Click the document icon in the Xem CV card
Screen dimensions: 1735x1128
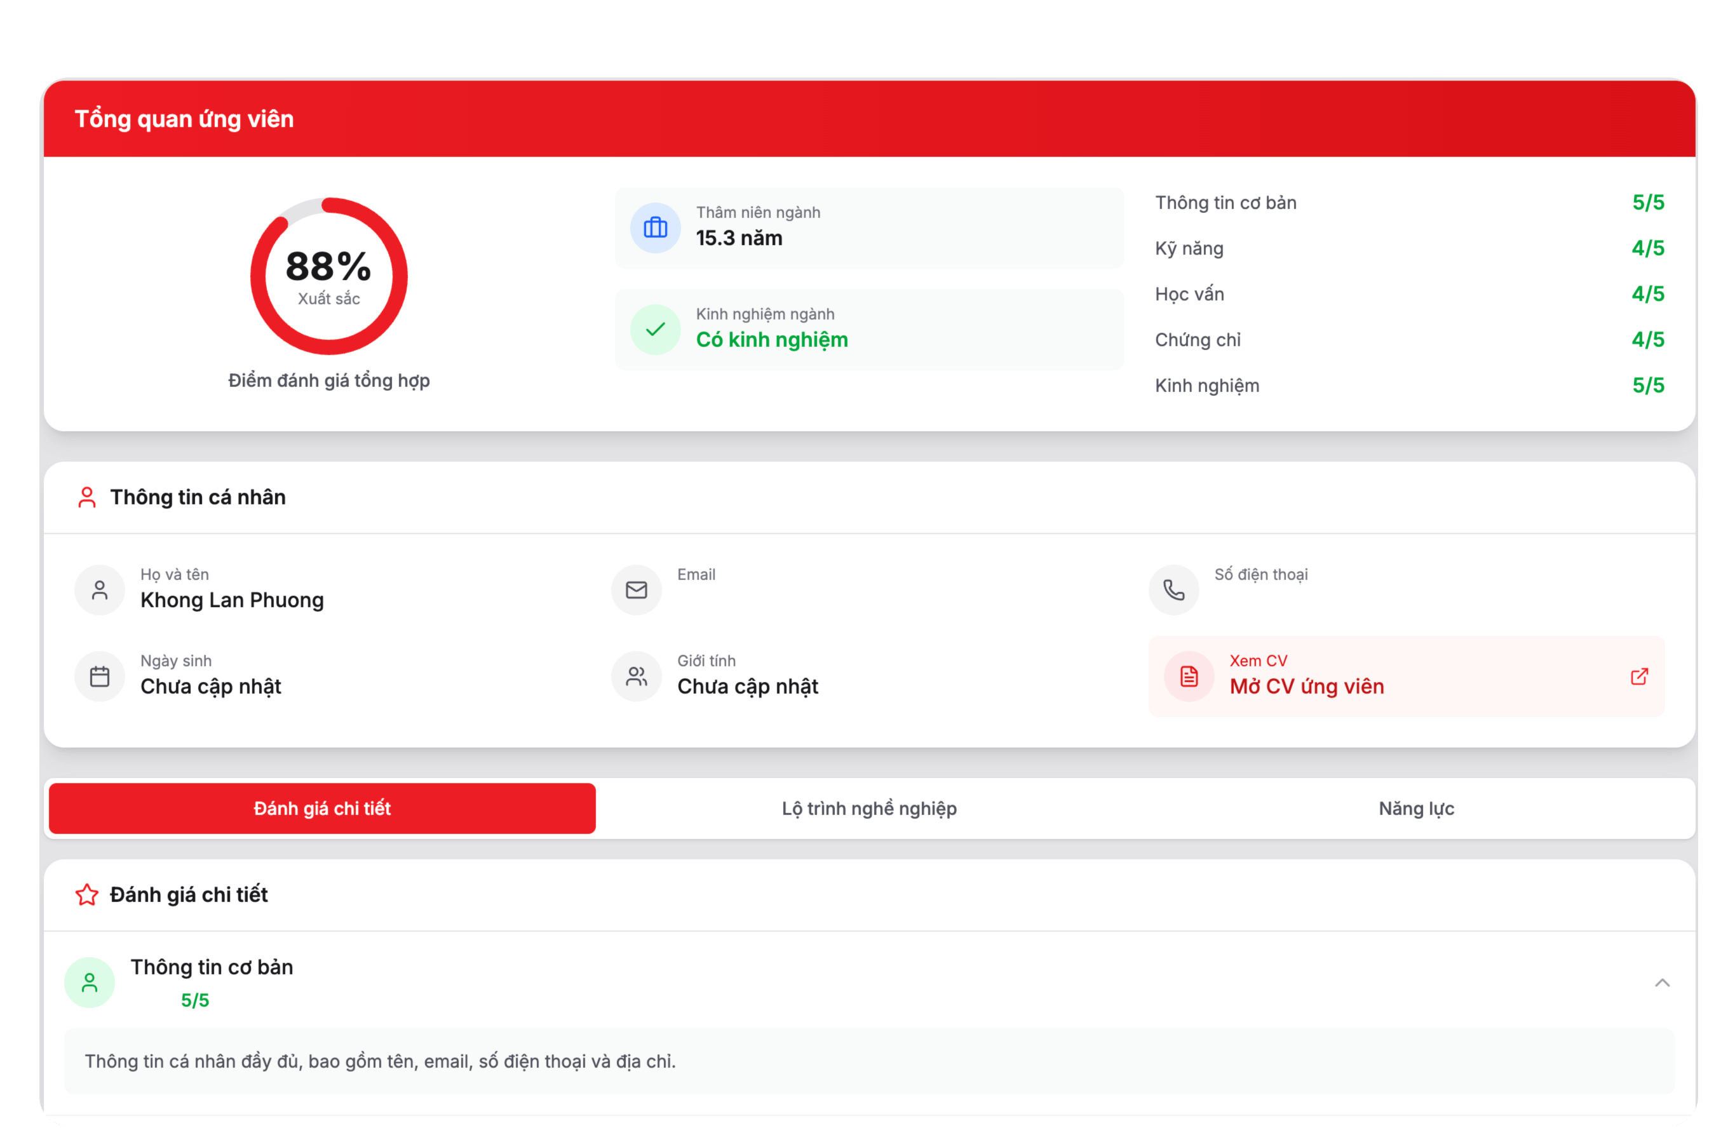(1188, 676)
